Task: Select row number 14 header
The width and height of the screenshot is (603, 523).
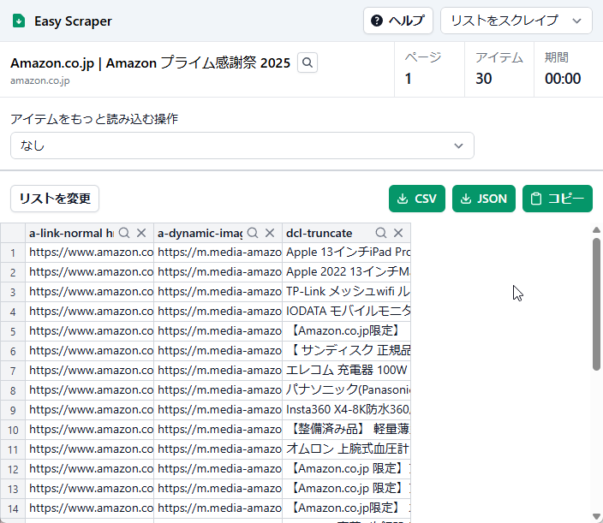Action: point(13,508)
